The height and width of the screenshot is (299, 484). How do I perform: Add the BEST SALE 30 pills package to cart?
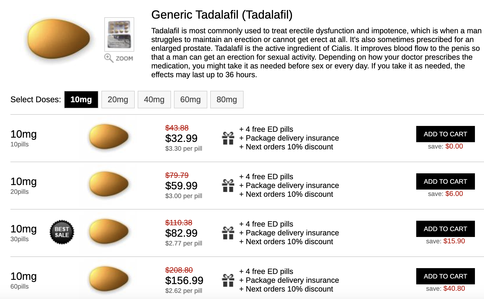[x=445, y=229]
